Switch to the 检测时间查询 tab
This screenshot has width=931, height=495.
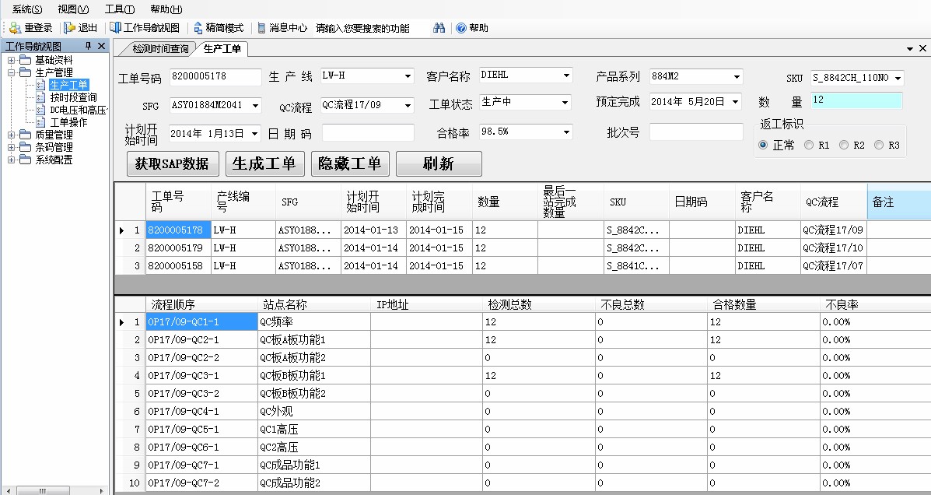tap(160, 49)
